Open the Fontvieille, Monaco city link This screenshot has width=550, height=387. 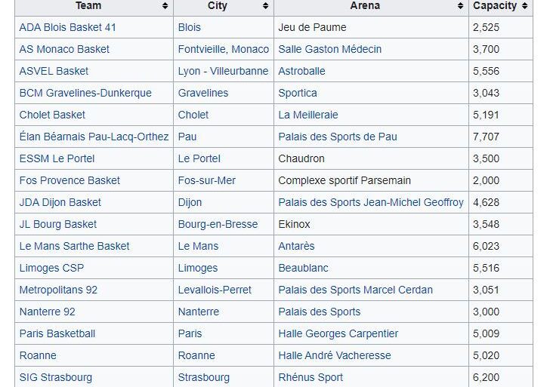(223, 49)
